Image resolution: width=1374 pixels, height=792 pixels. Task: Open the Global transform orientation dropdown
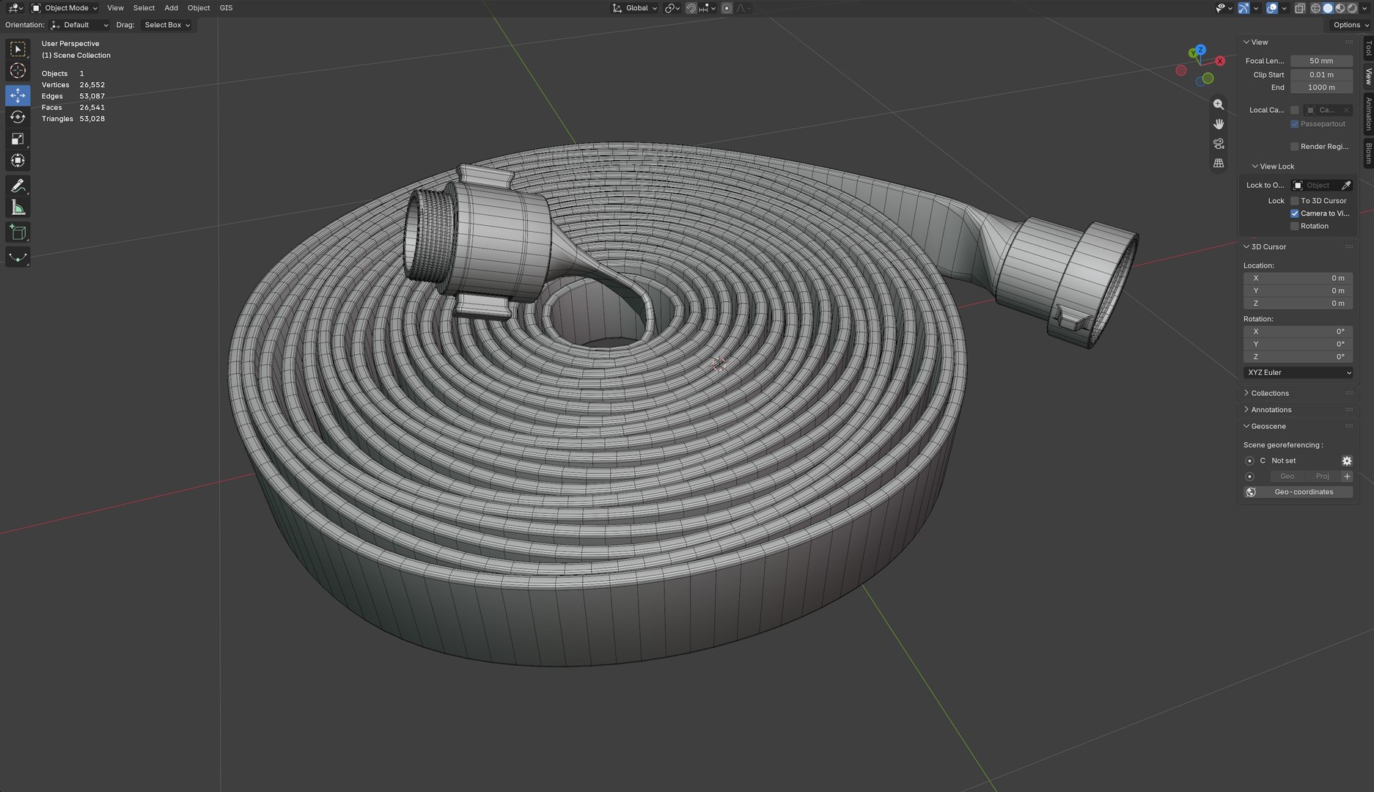634,8
